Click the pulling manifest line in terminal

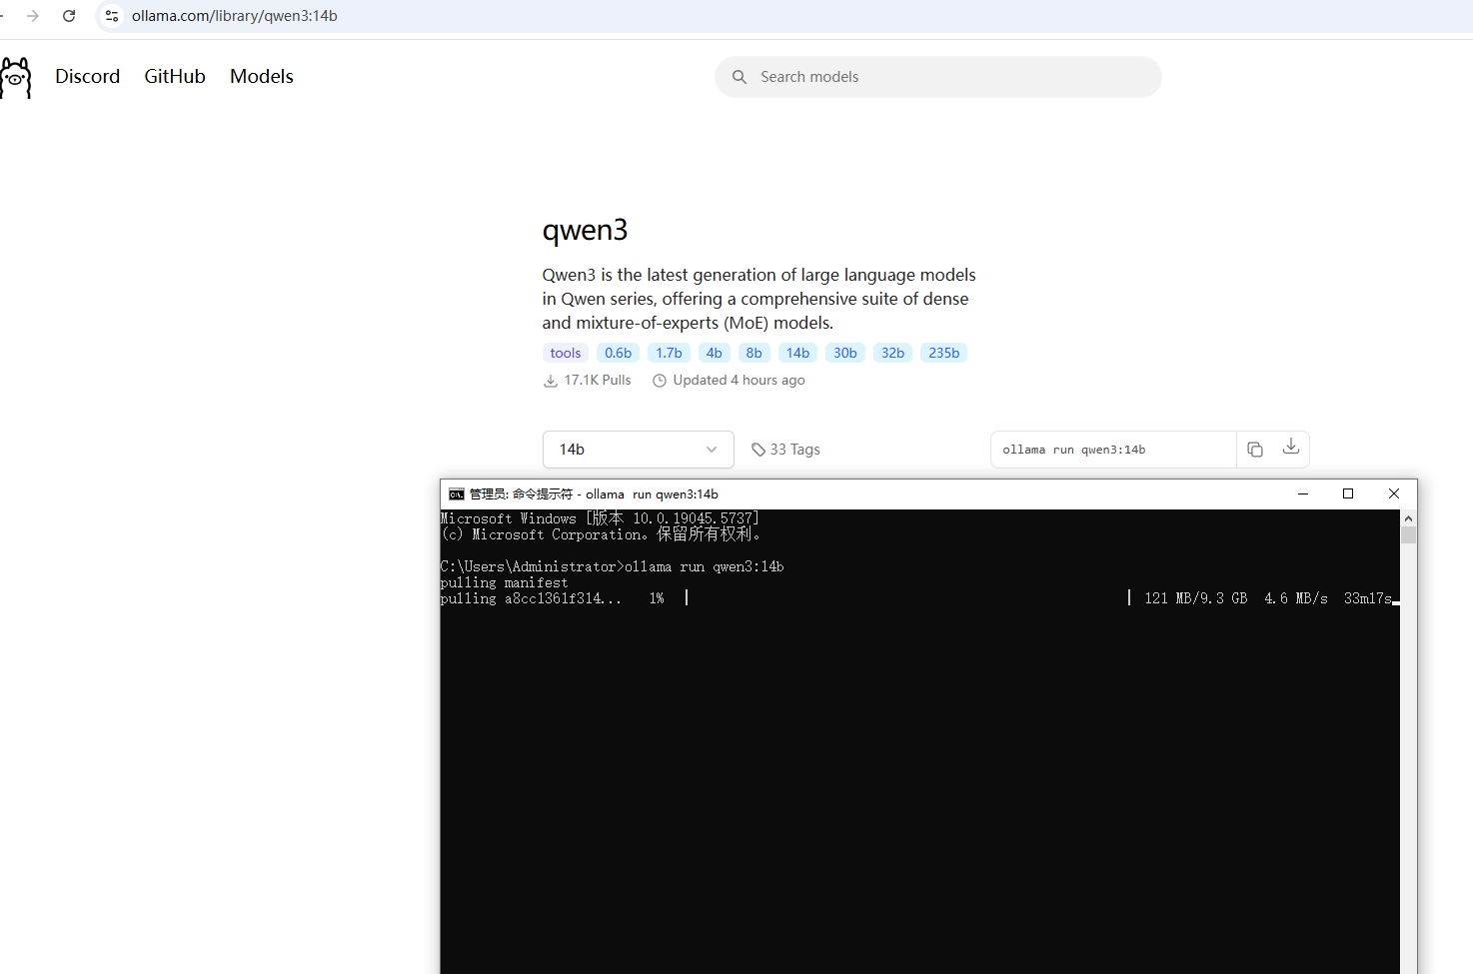tap(504, 582)
